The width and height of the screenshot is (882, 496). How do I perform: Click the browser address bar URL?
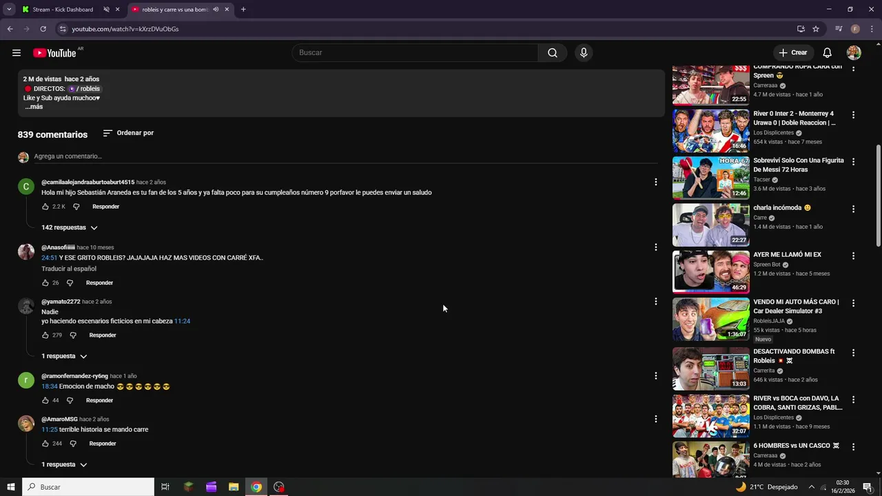pos(125,29)
